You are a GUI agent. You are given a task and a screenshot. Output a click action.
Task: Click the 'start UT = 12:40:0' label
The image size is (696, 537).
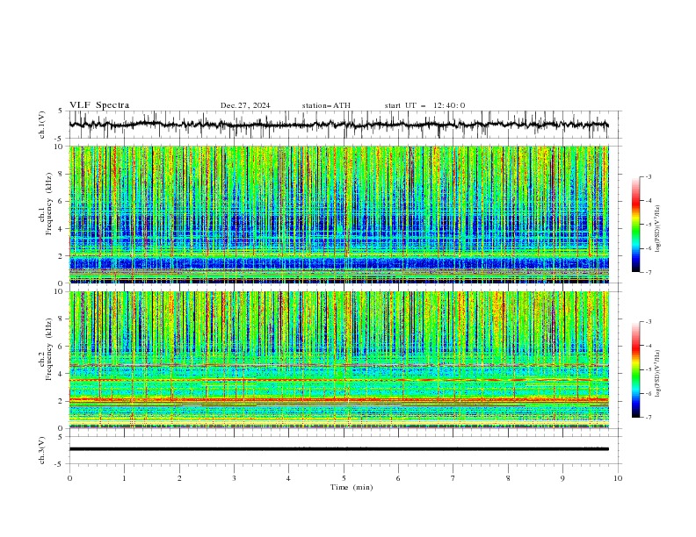(424, 105)
